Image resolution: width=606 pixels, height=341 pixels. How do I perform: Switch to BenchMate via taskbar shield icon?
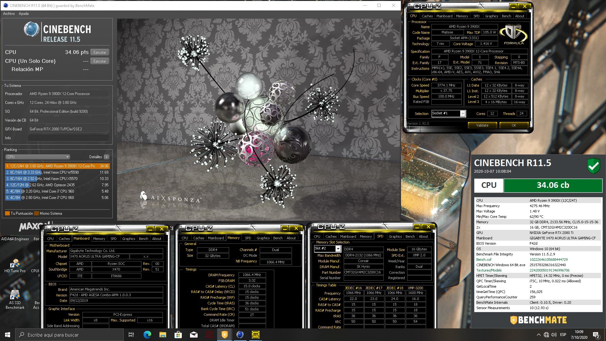click(x=224, y=335)
